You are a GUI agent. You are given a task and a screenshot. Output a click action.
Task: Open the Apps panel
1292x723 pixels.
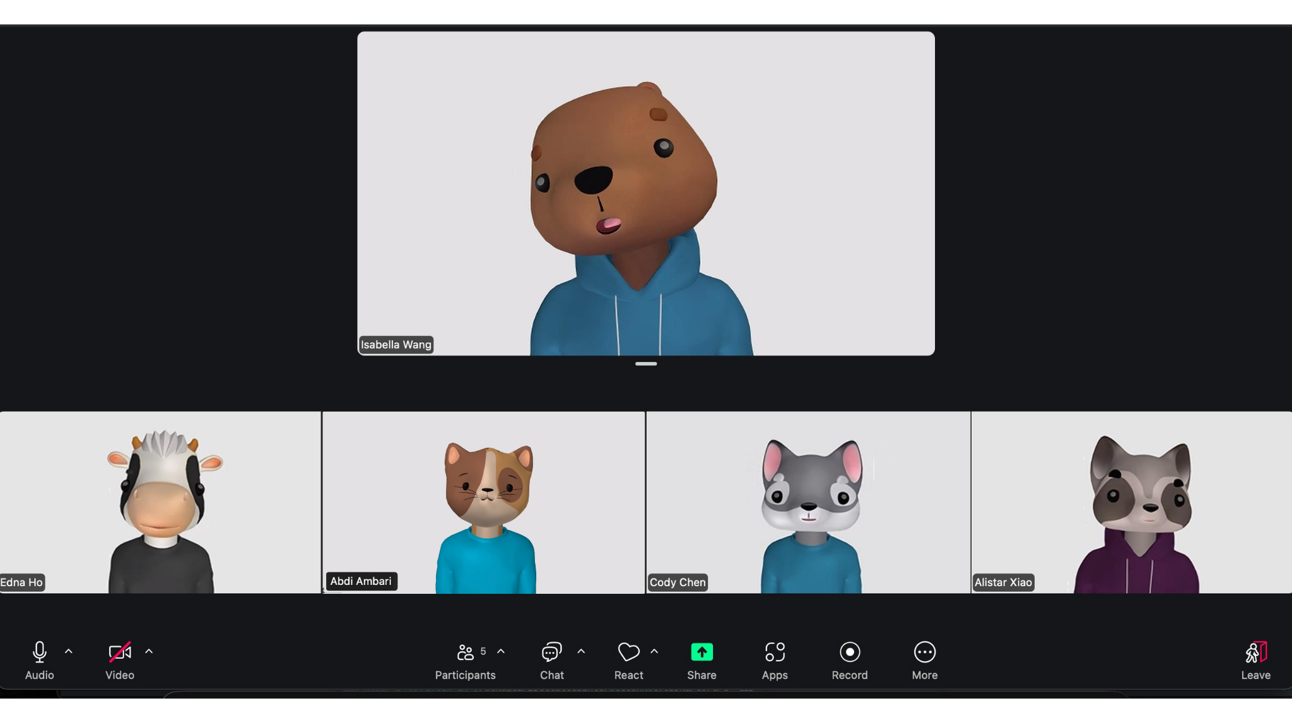click(x=775, y=652)
